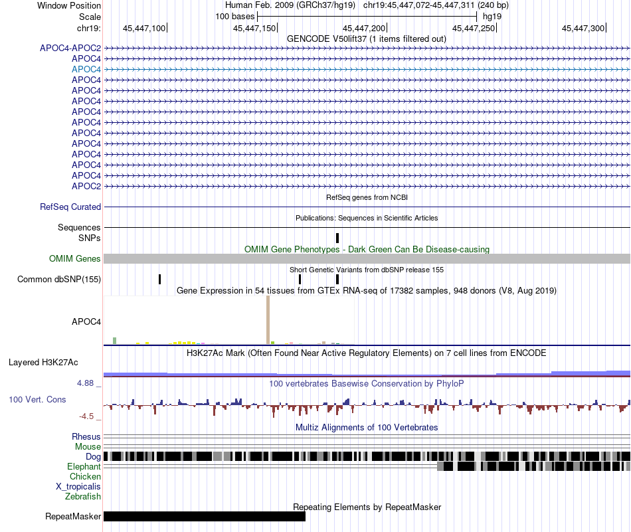Viewport: 631px width, 532px height.
Task: Click the -4.5 lower conservation scale value
Action: [86, 416]
